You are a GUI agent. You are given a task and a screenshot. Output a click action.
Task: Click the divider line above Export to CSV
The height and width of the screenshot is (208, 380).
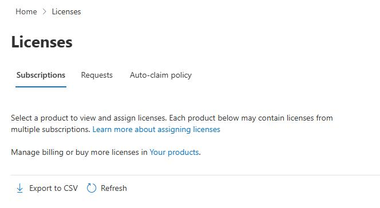pyautogui.click(x=195, y=175)
